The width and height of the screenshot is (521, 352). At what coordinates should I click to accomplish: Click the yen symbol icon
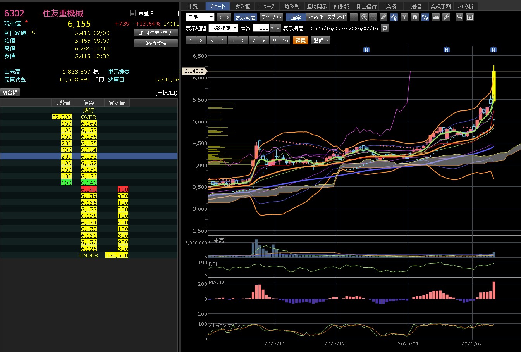(404, 17)
